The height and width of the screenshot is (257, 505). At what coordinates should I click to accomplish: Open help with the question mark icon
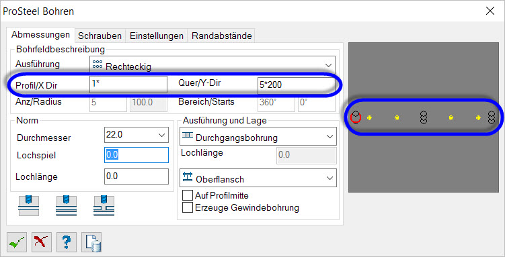(x=67, y=242)
